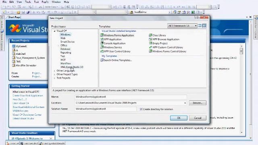Switch to the Start Page tab
Screen dimensions: 258x145
click(14, 17)
